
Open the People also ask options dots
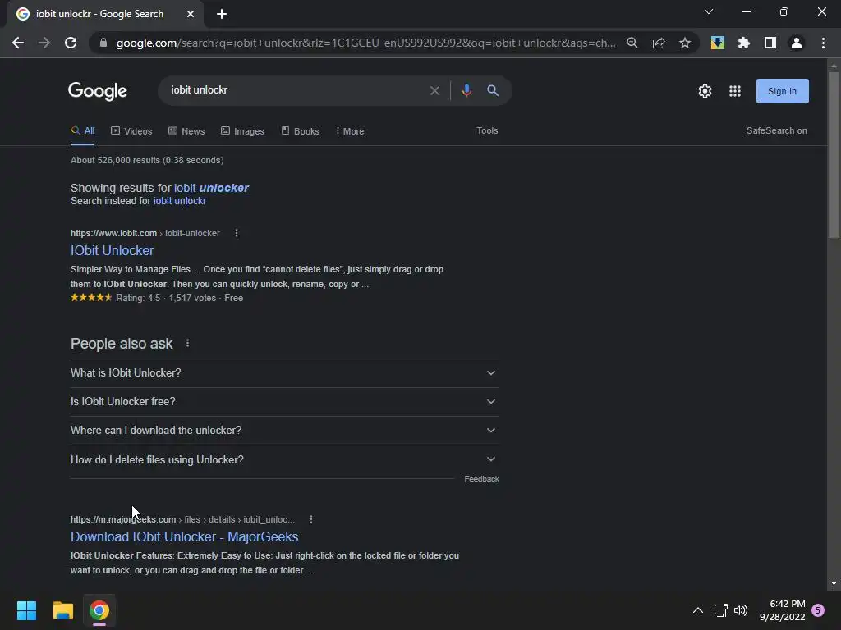[187, 344]
